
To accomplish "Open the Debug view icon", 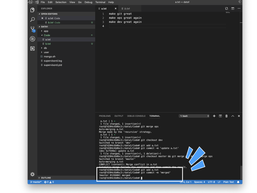I will (x=32, y=39).
